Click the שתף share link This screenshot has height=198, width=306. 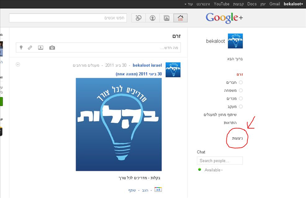click(x=132, y=190)
